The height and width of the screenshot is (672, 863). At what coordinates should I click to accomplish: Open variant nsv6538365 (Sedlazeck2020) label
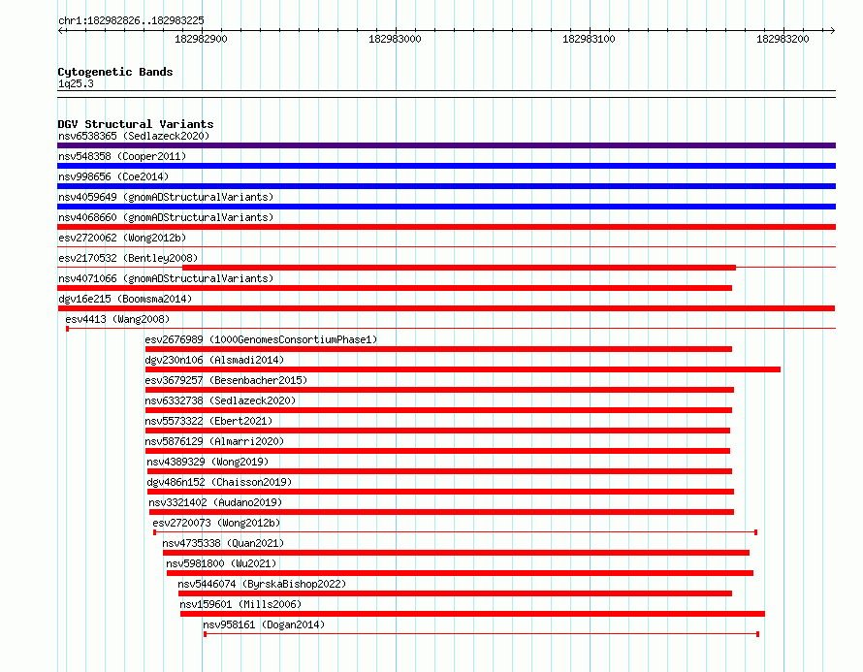tap(134, 136)
